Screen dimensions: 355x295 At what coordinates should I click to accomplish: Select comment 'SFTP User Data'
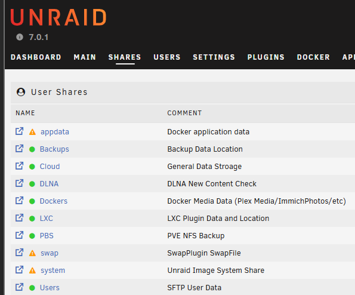click(195, 287)
